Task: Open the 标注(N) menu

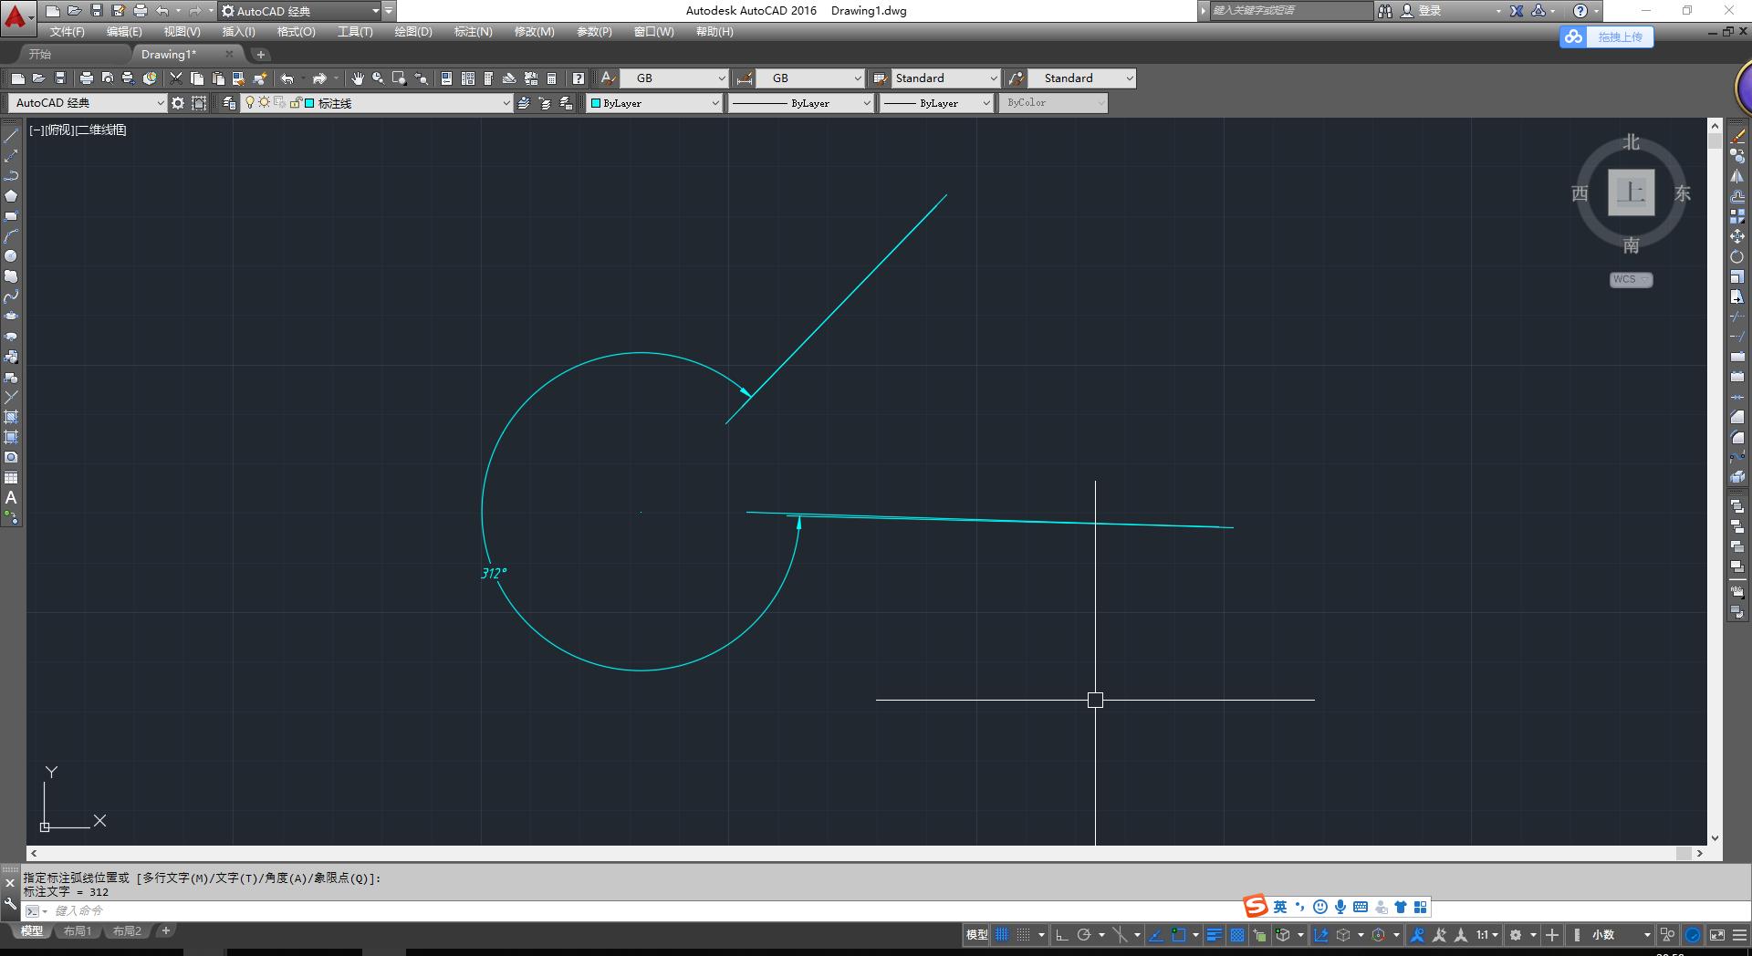Action: (473, 32)
